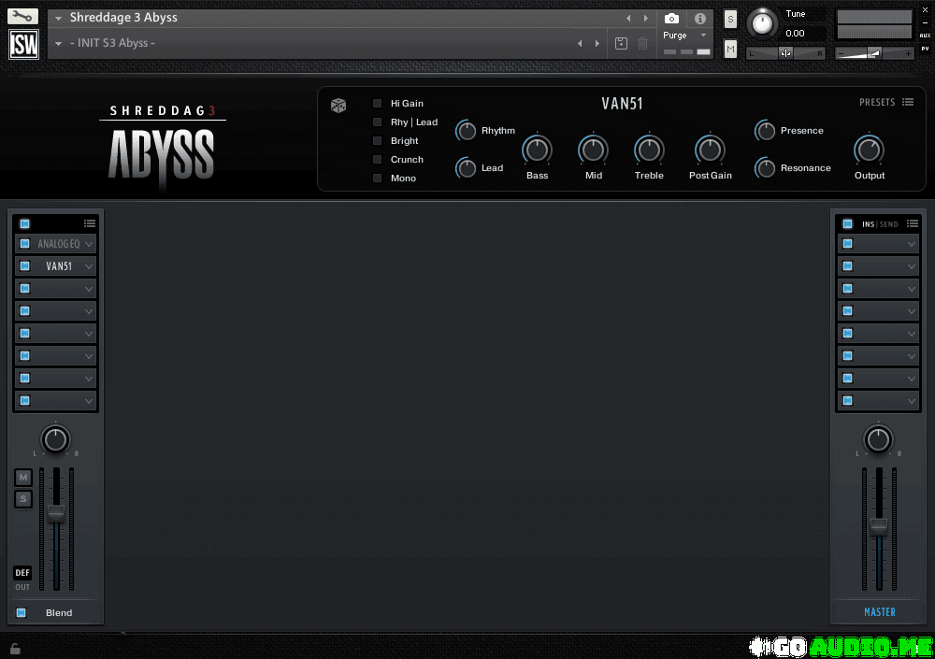Click the wrench settings icon
Image resolution: width=935 pixels, height=659 pixels.
pos(23,17)
